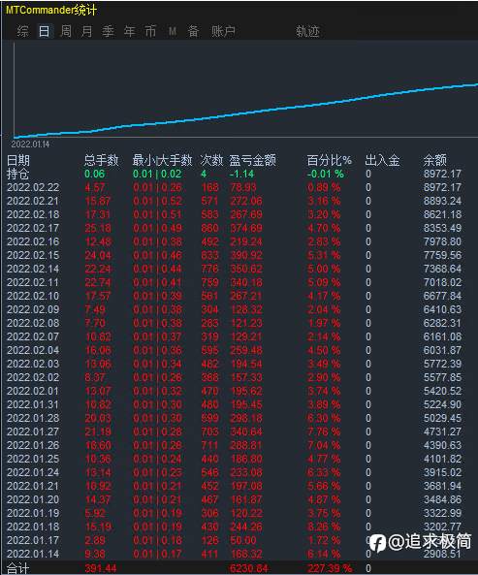Select the 2022.02.10 date row
Screen dimensions: 478x575
coord(33,296)
